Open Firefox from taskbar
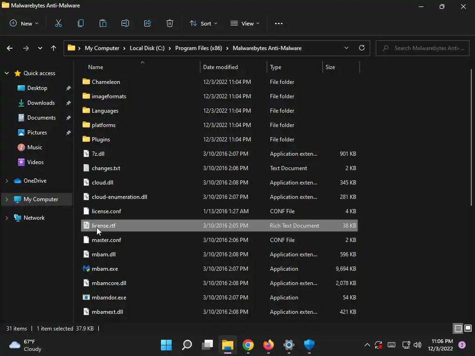Image resolution: width=475 pixels, height=356 pixels. pos(269,345)
